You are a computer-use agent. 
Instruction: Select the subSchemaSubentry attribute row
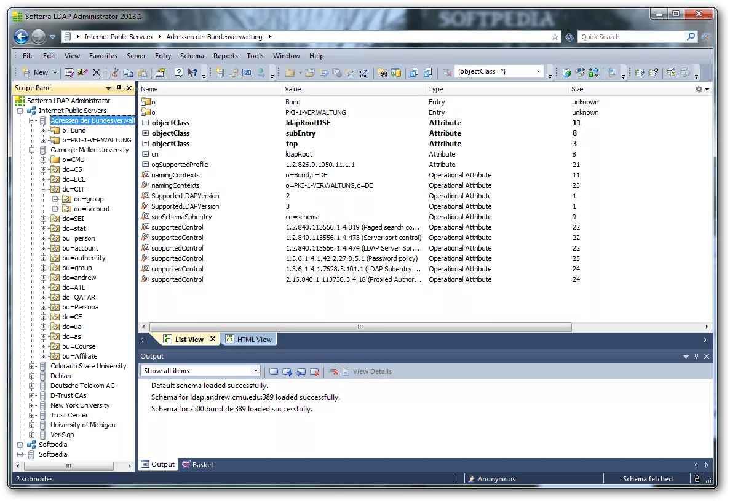tap(424, 217)
